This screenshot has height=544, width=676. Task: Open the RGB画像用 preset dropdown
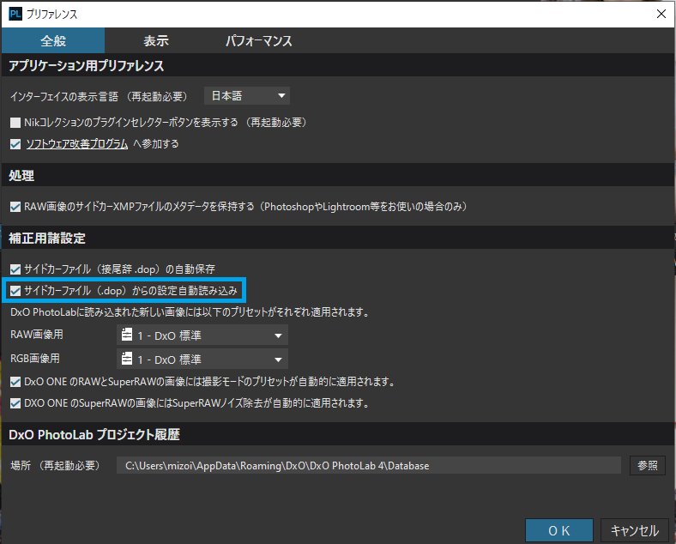(x=202, y=359)
